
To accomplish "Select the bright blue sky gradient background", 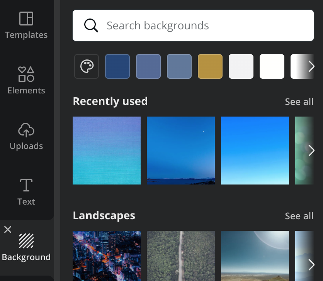I will point(255,151).
